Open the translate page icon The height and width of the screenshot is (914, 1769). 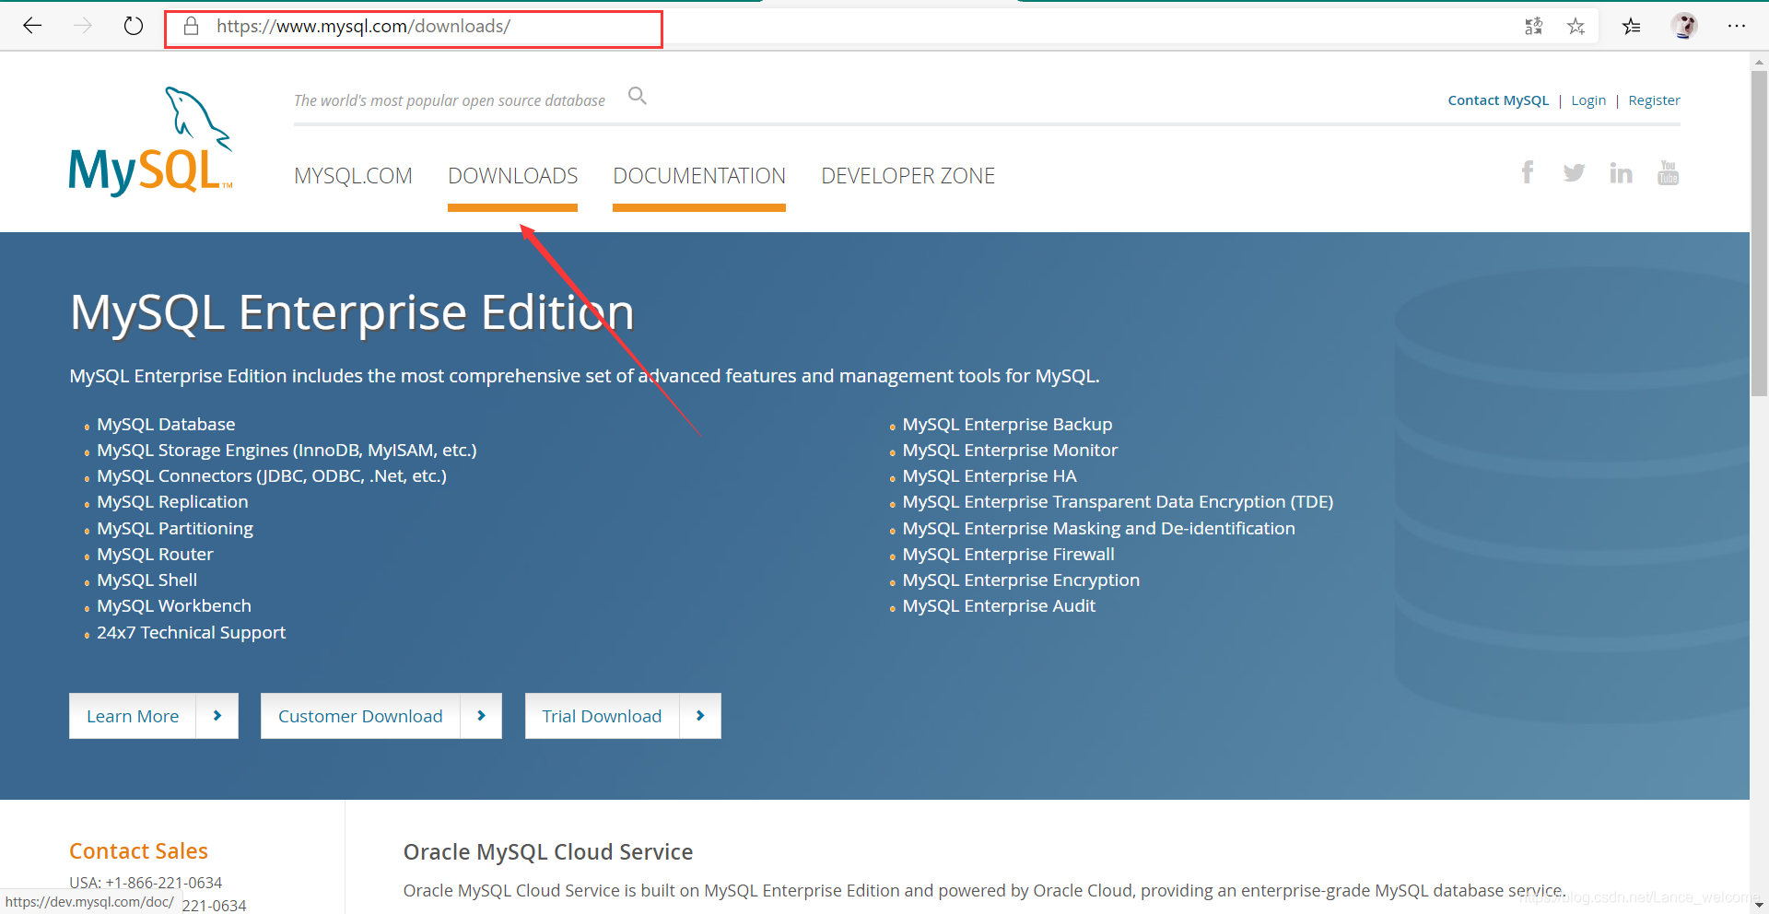[x=1533, y=27]
